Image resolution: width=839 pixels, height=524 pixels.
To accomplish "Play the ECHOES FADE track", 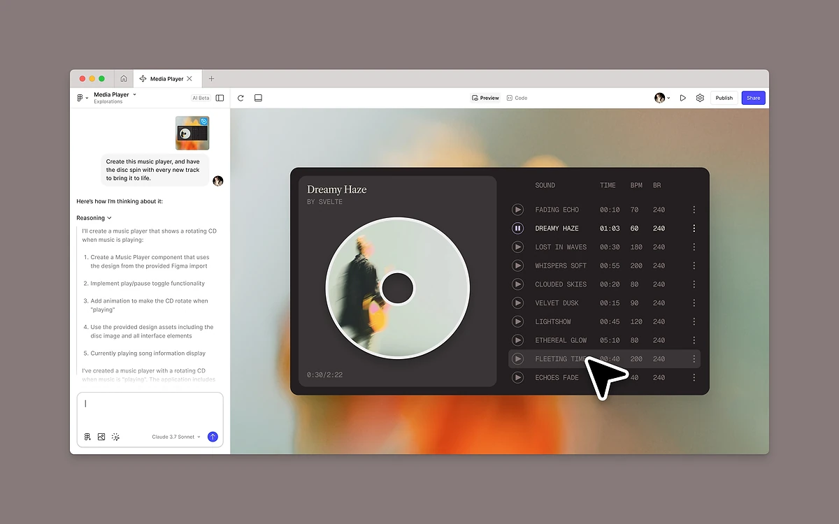I will click(517, 377).
